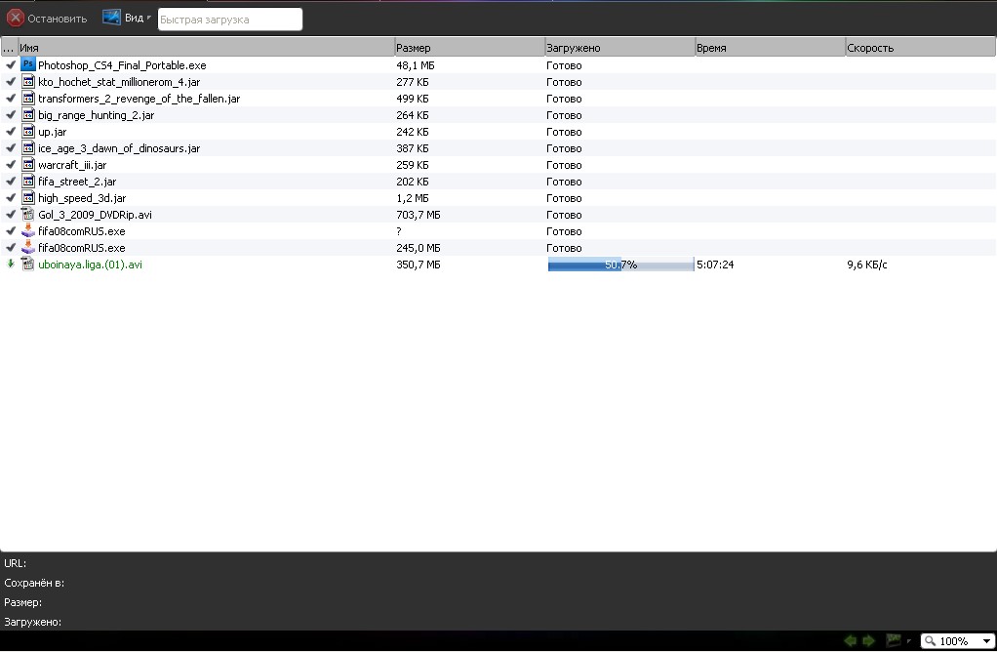Click the 703,7 МБ size value
The width and height of the screenshot is (997, 652).
418,215
